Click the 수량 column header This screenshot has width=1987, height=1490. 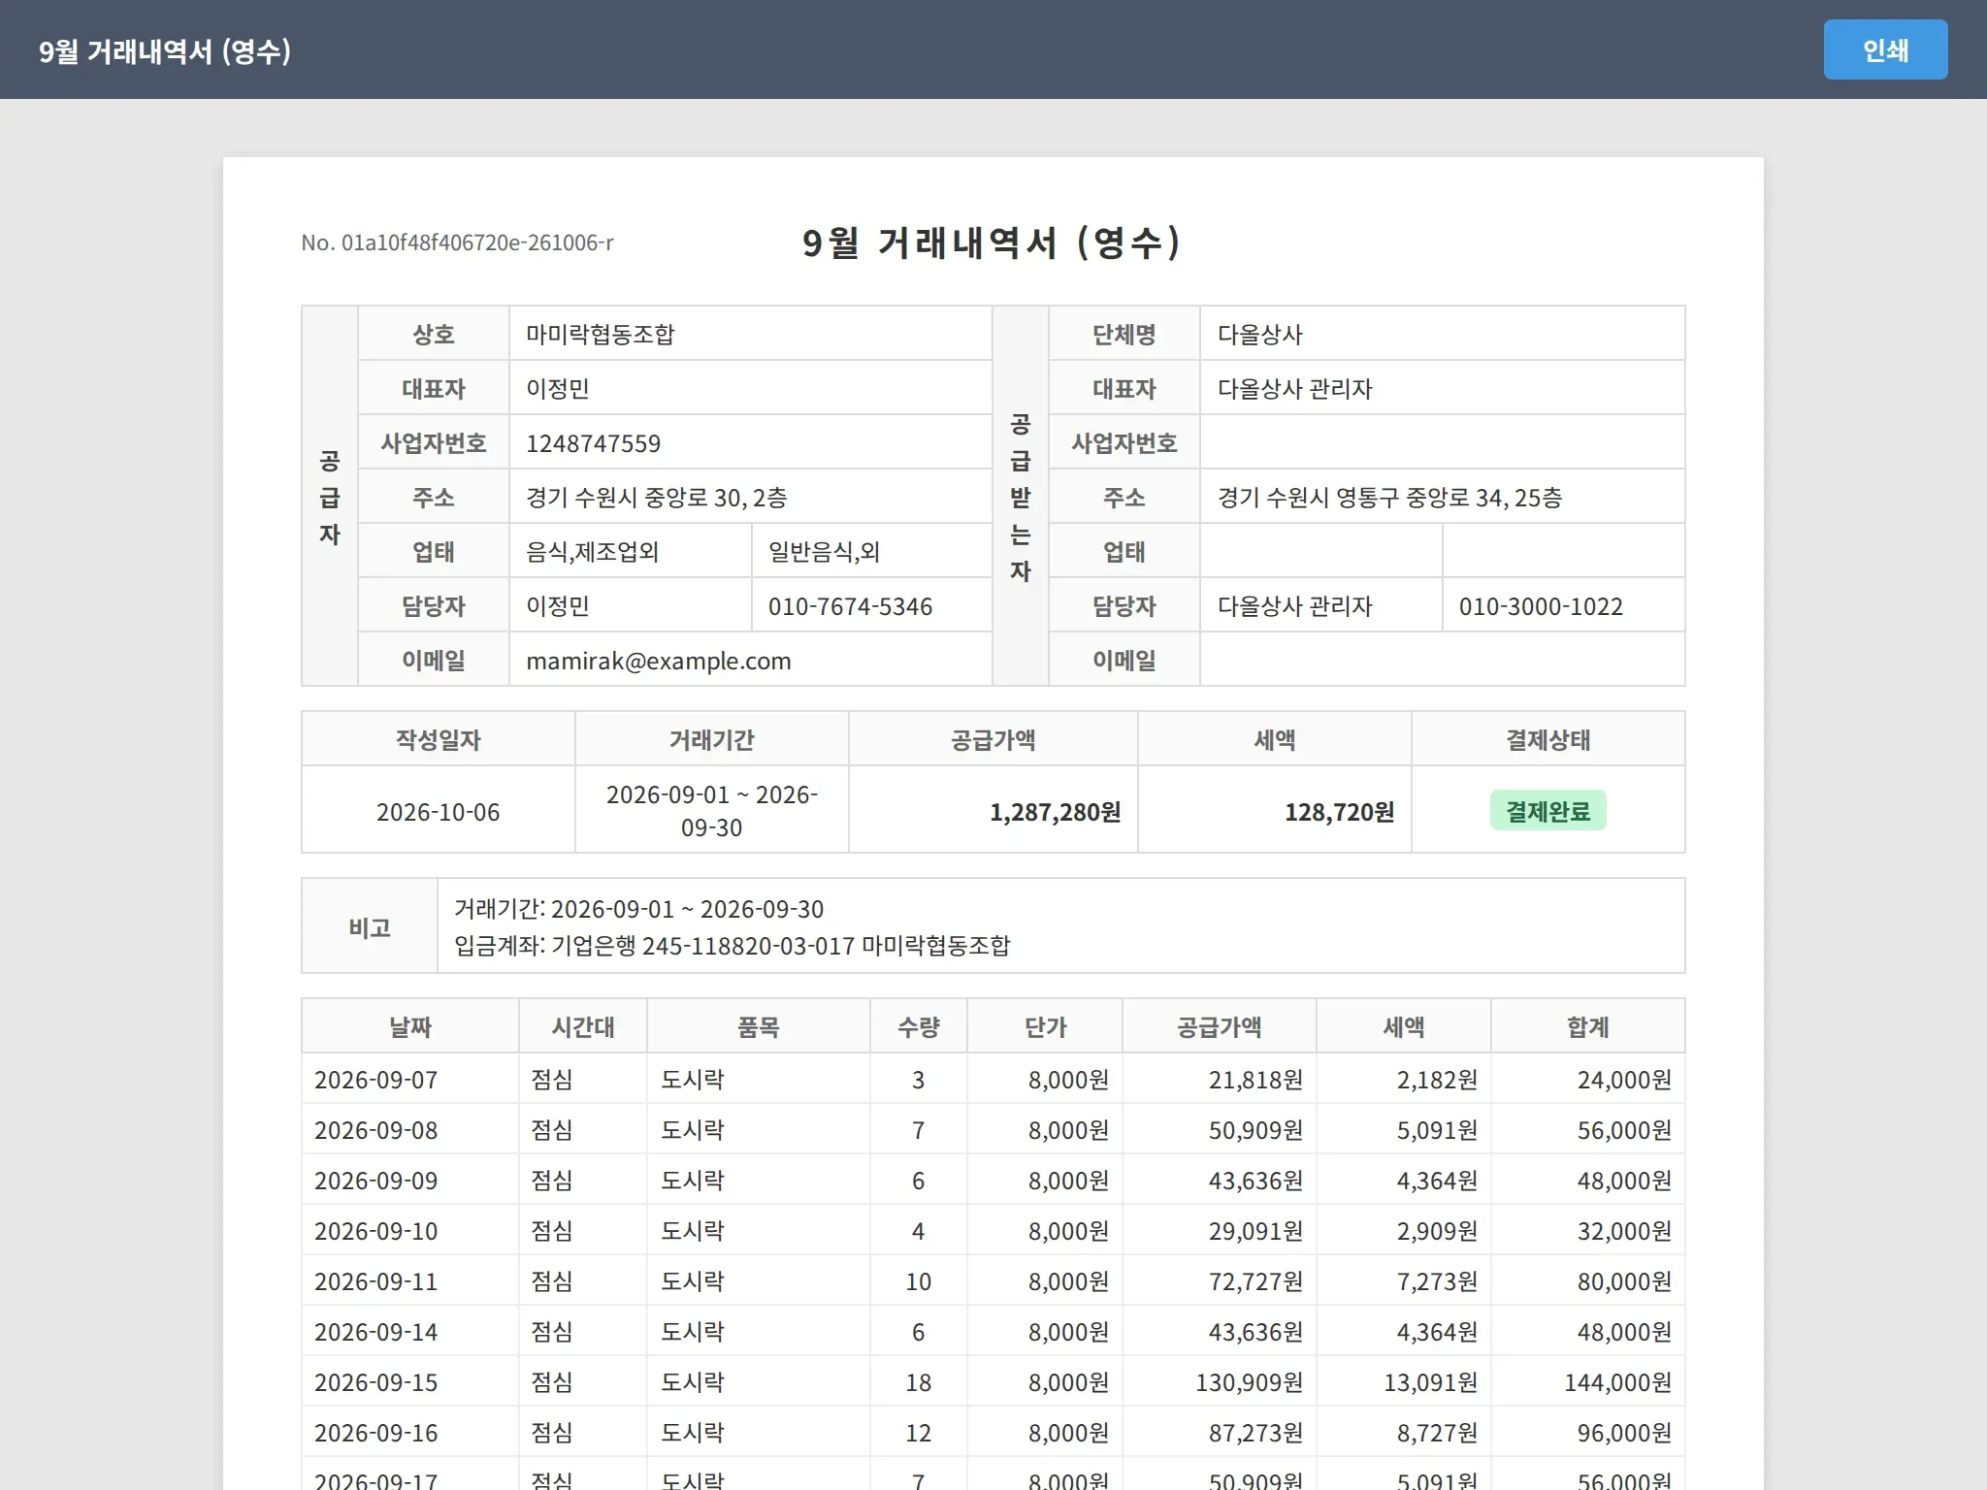click(x=918, y=1027)
